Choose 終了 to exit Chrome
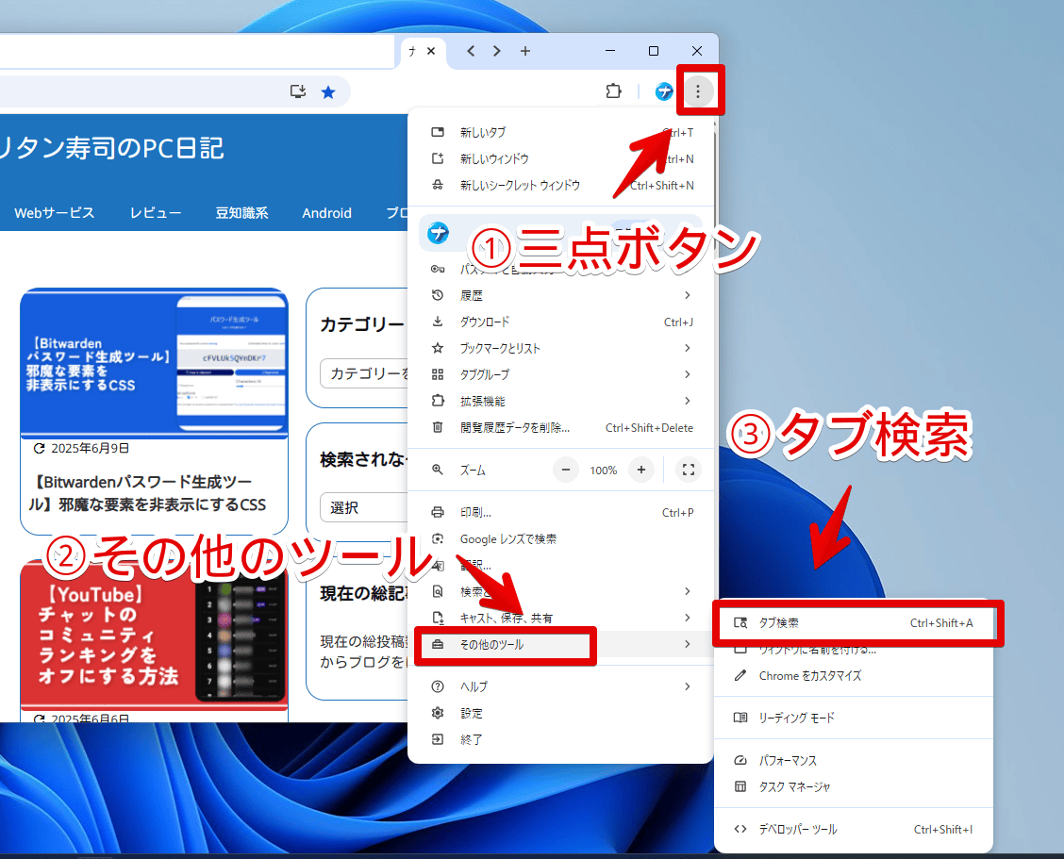 pyautogui.click(x=560, y=739)
